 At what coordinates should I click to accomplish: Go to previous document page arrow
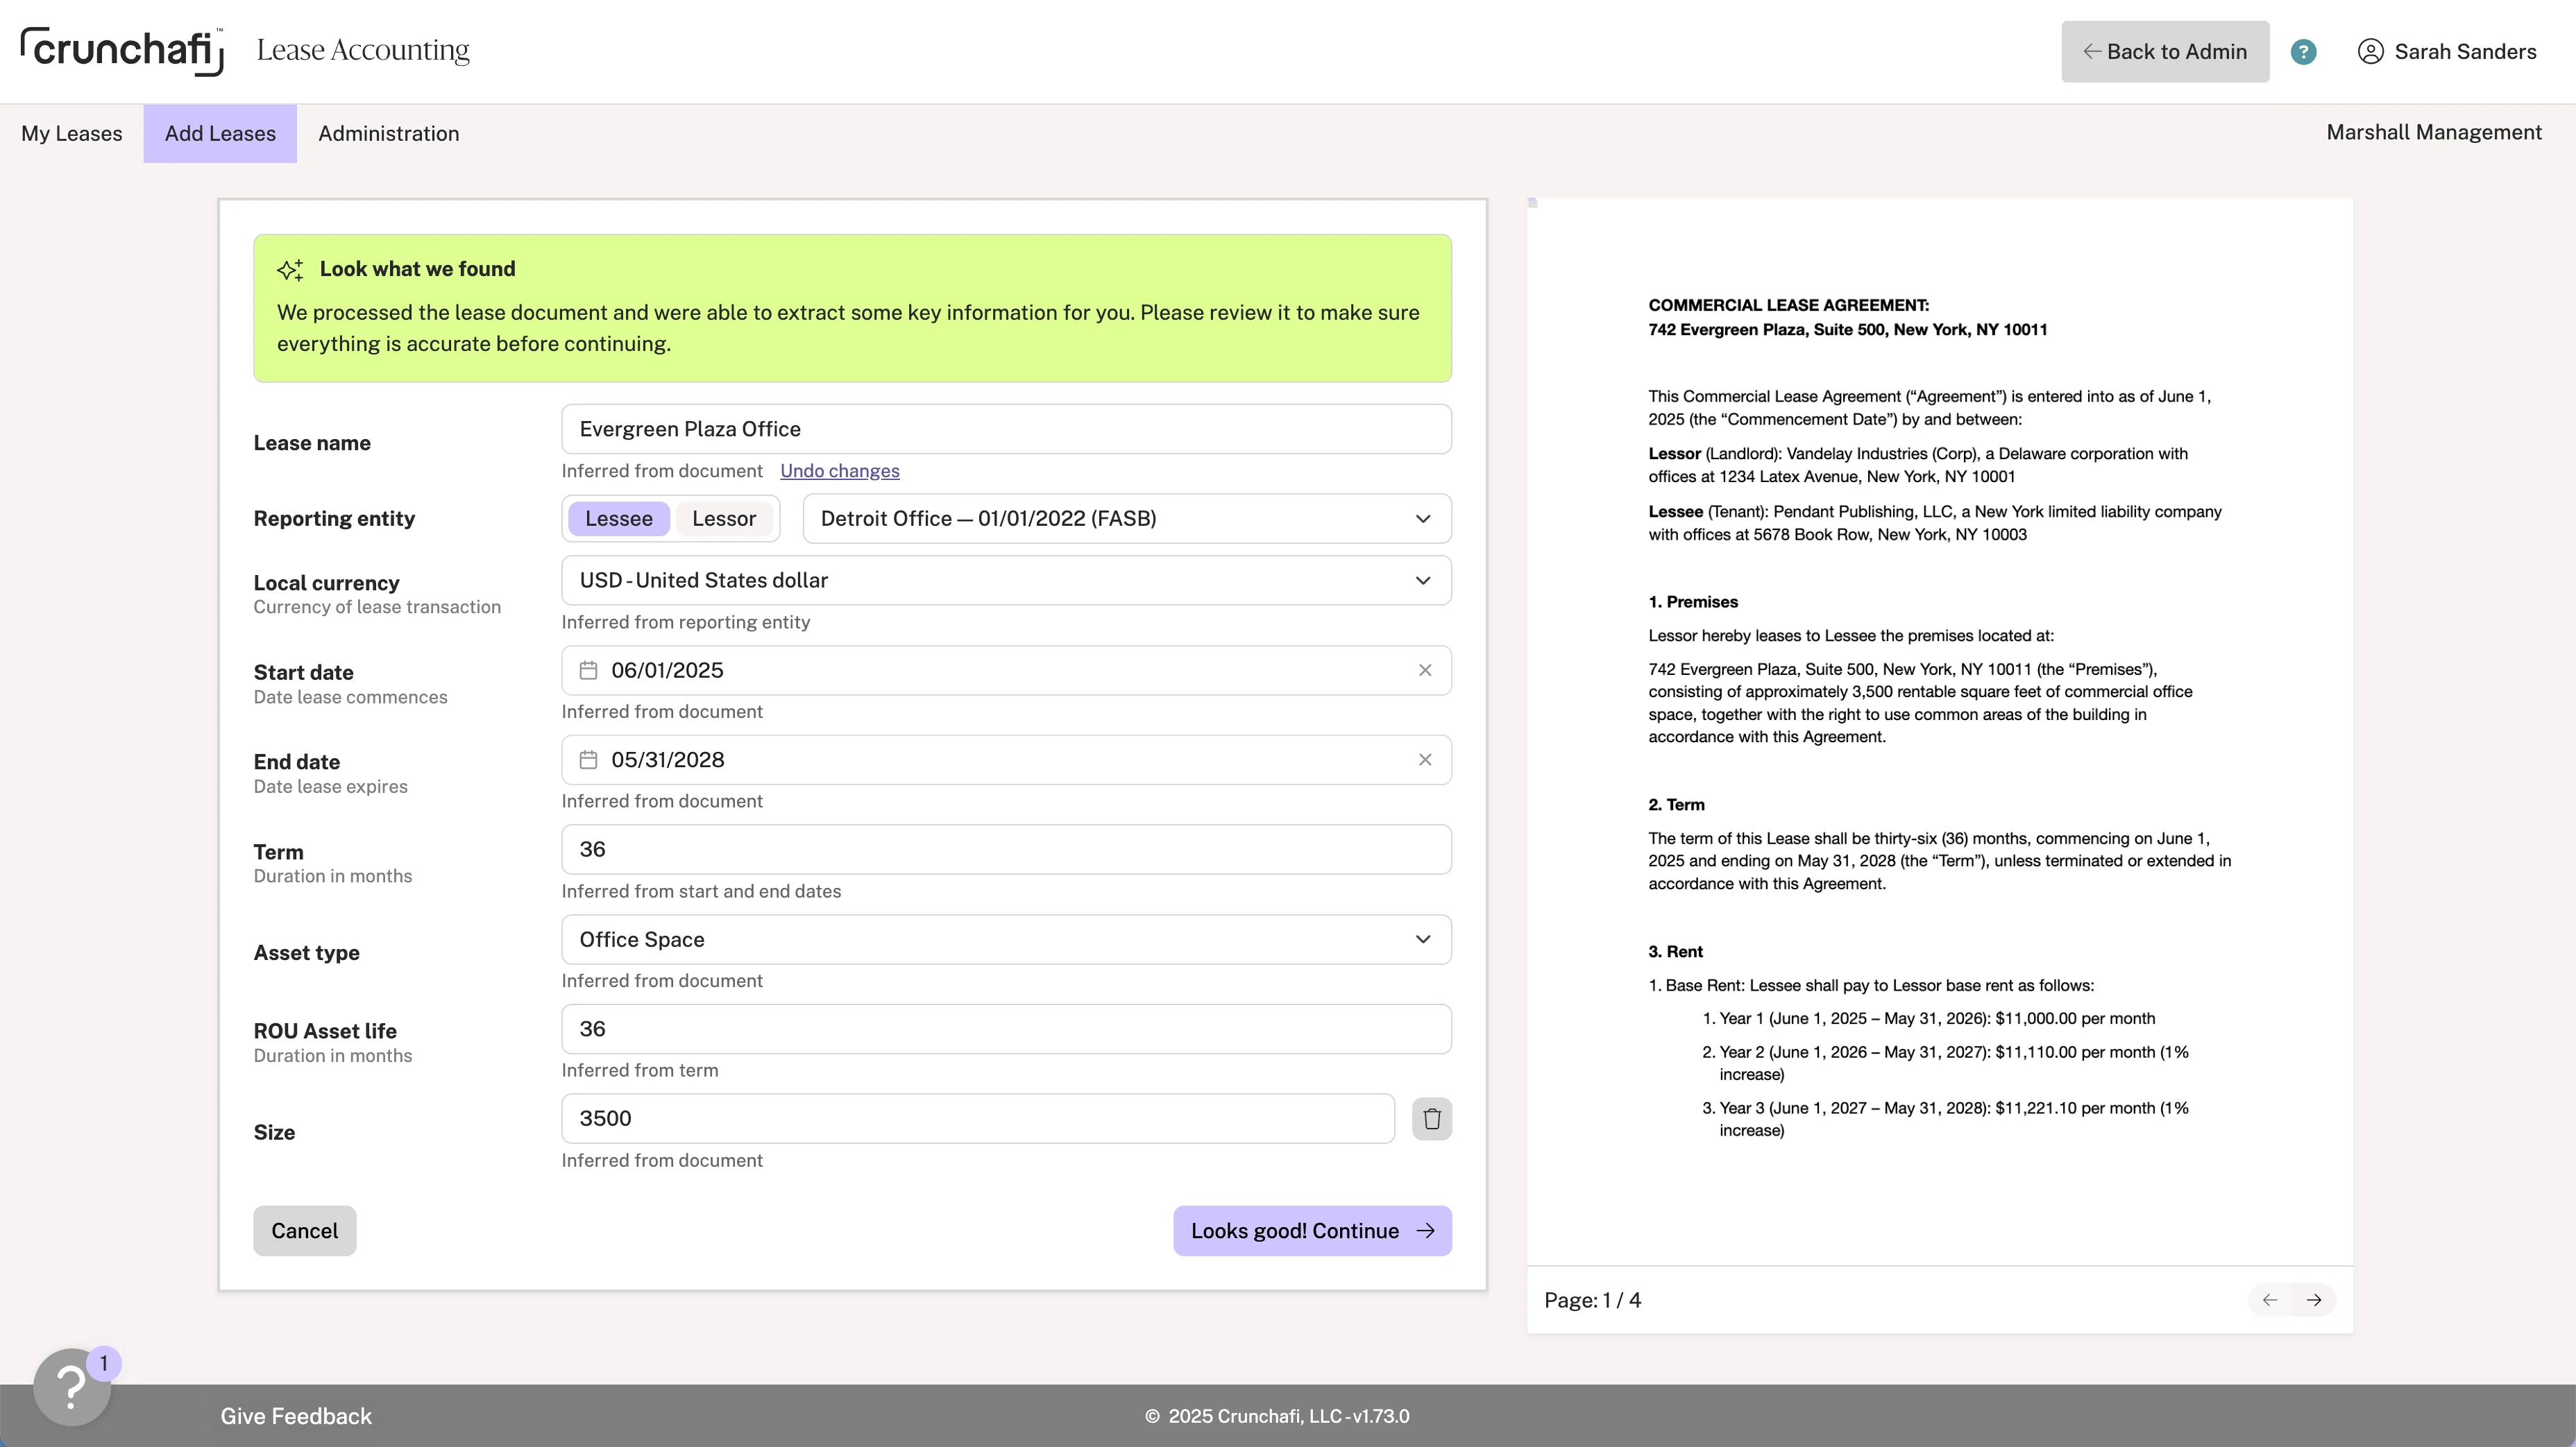[x=2270, y=1300]
